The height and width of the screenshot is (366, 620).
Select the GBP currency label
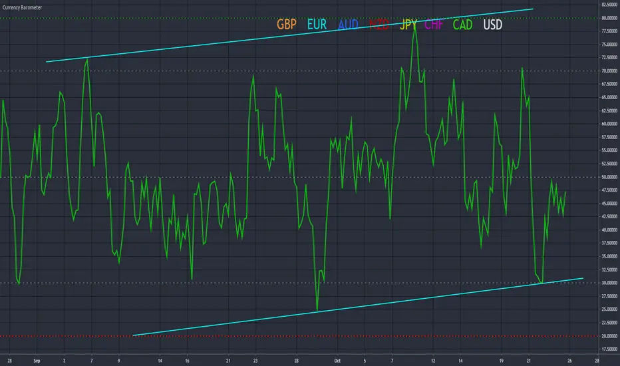click(287, 25)
